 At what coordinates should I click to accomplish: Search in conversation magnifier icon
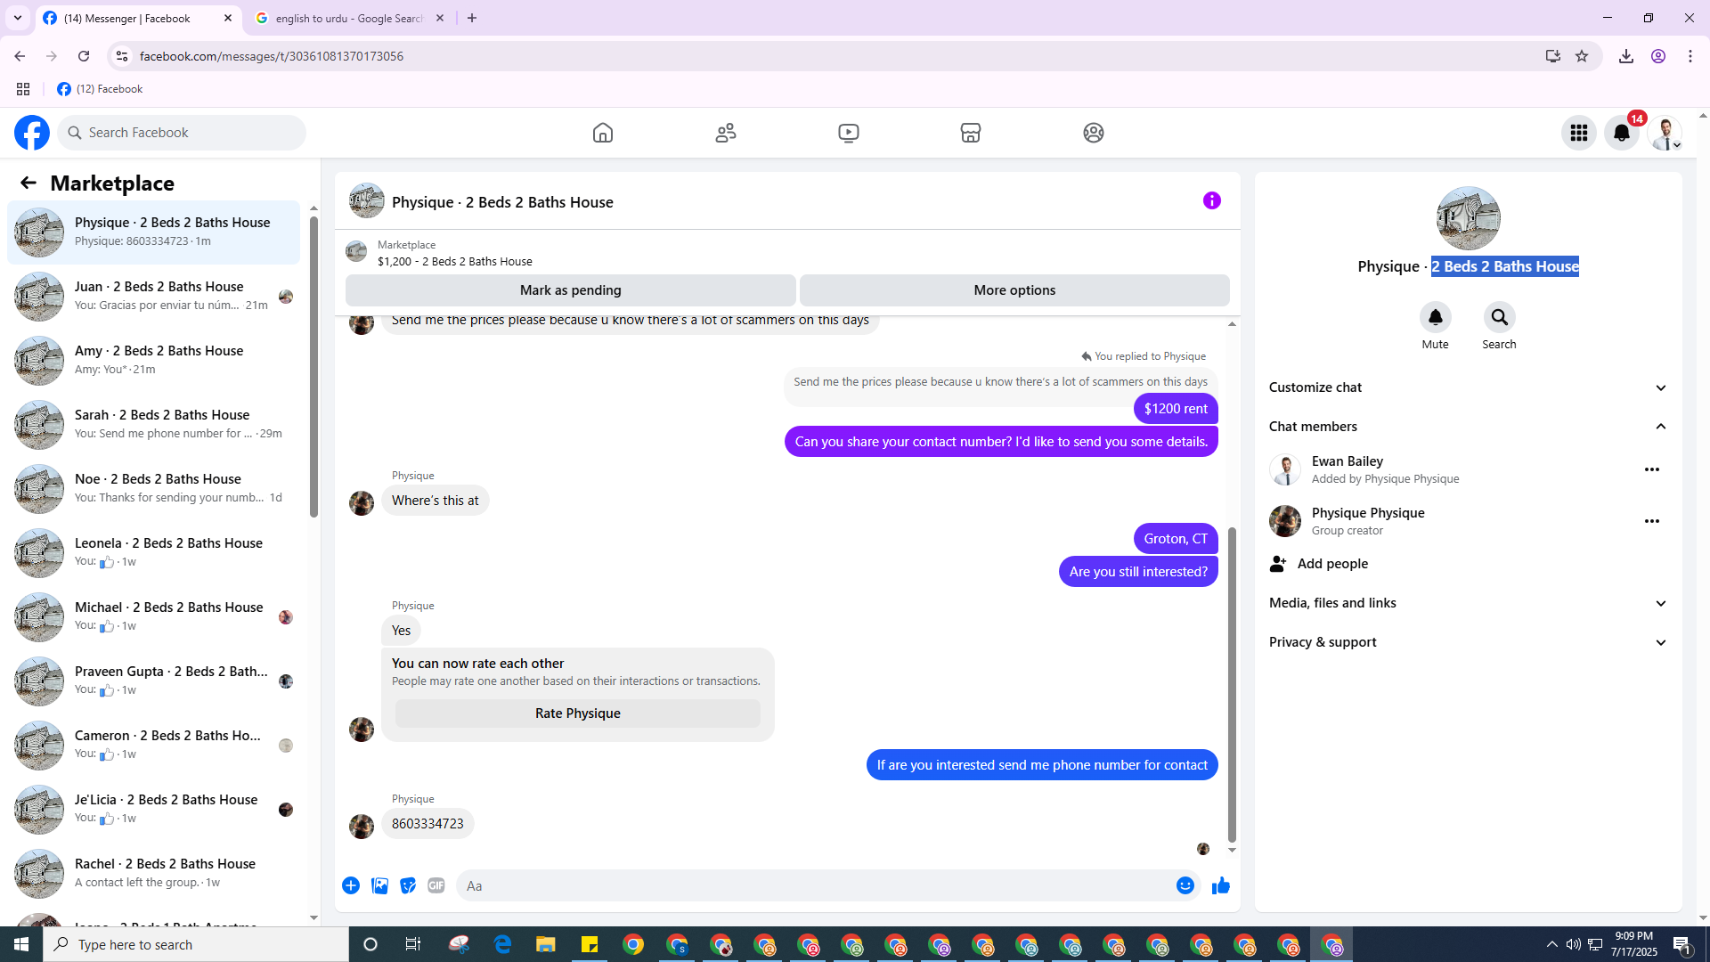1500,317
